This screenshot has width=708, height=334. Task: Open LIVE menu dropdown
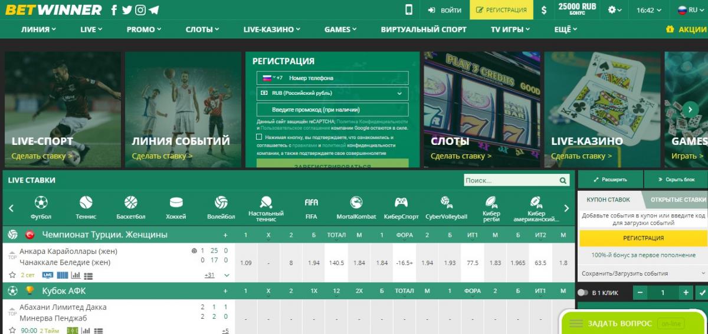point(91,29)
